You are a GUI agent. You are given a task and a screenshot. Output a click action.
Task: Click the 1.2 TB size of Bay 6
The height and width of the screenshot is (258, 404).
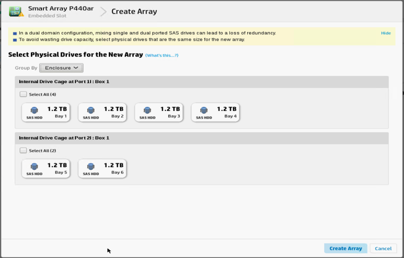(114, 165)
